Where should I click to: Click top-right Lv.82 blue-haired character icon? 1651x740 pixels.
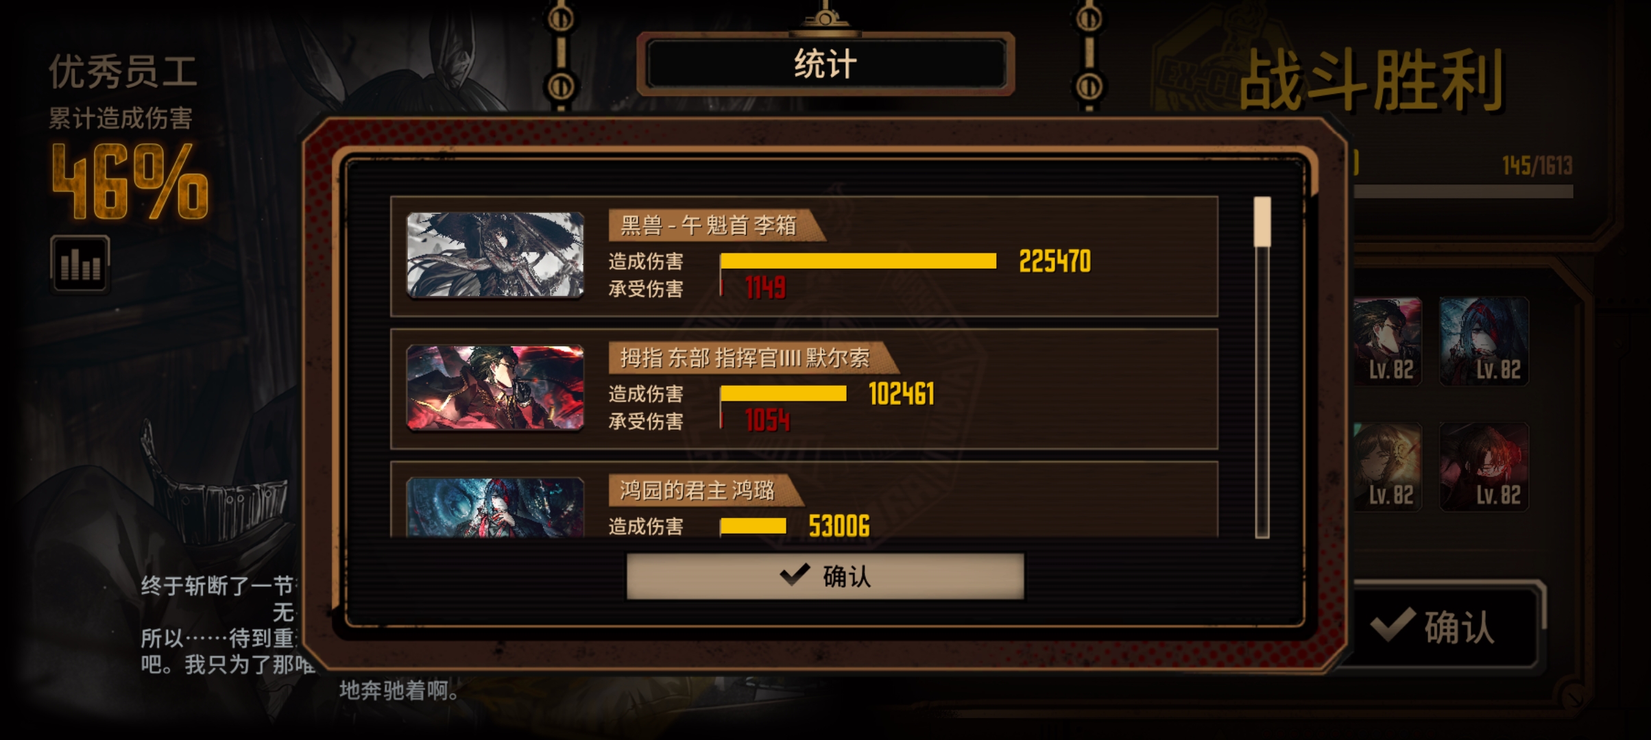click(1484, 341)
